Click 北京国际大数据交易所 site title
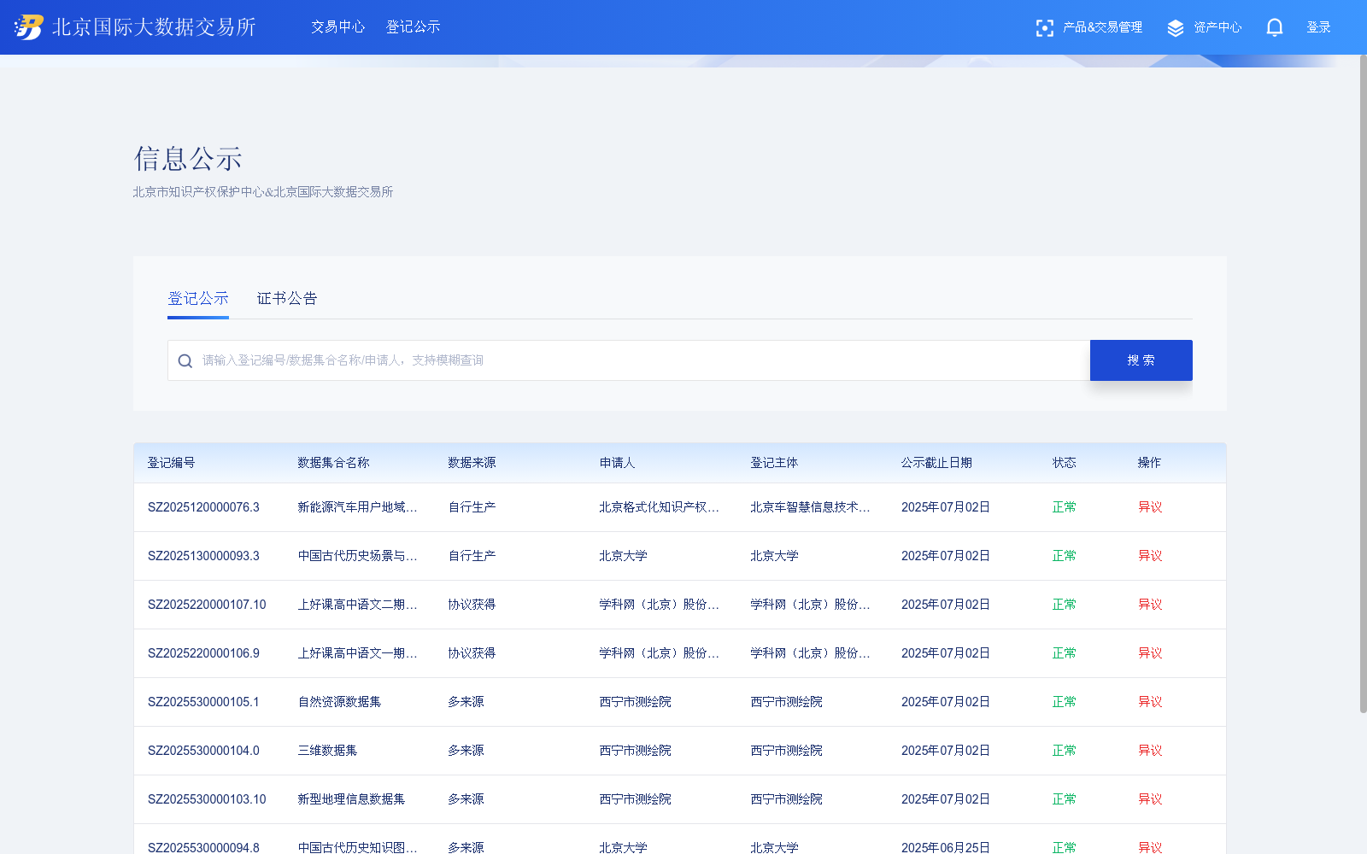This screenshot has width=1367, height=854. (x=154, y=27)
